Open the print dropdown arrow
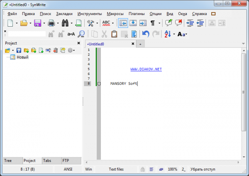This screenshot has height=176, width=249. point(58,23)
